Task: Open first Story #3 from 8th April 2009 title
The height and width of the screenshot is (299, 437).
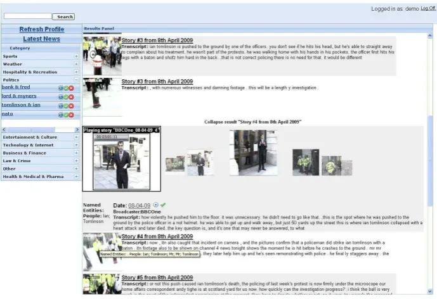Action: coord(157,41)
